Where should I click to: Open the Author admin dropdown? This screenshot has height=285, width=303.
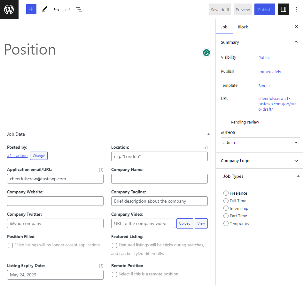(260, 142)
